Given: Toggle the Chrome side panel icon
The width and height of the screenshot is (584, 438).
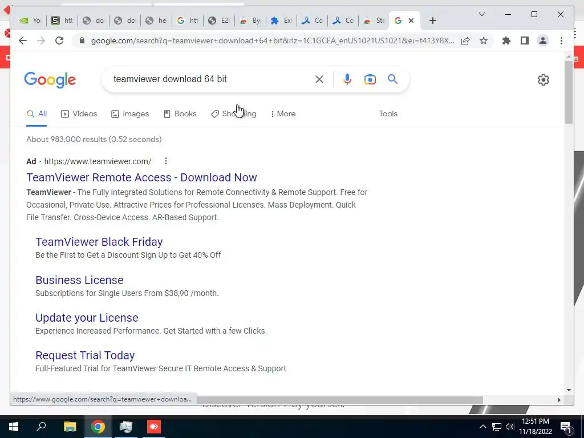Looking at the screenshot, I should pos(525,40).
